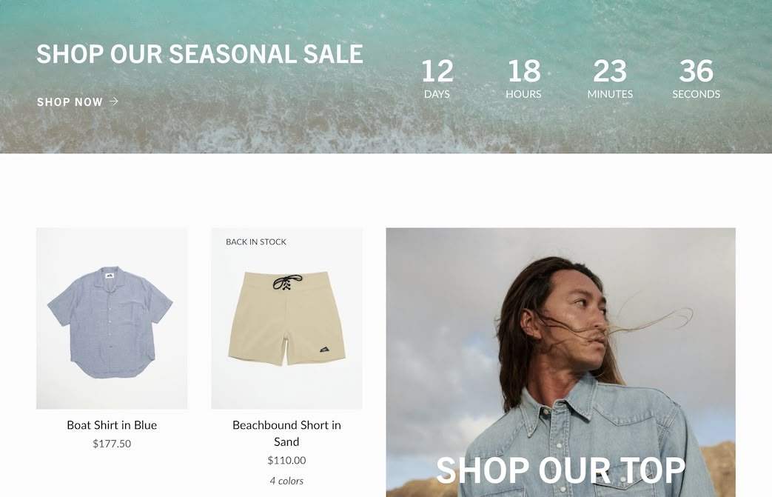The height and width of the screenshot is (497, 772).
Task: Click the $177.50 price label
Action: (x=112, y=444)
